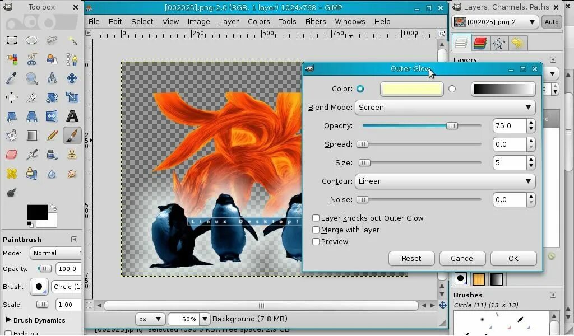Open the Filters menu
Screen dimensions: 574x336
tap(315, 22)
